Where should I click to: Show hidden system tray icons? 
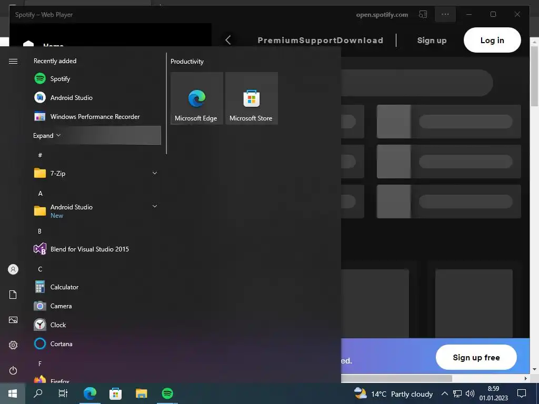(x=444, y=393)
